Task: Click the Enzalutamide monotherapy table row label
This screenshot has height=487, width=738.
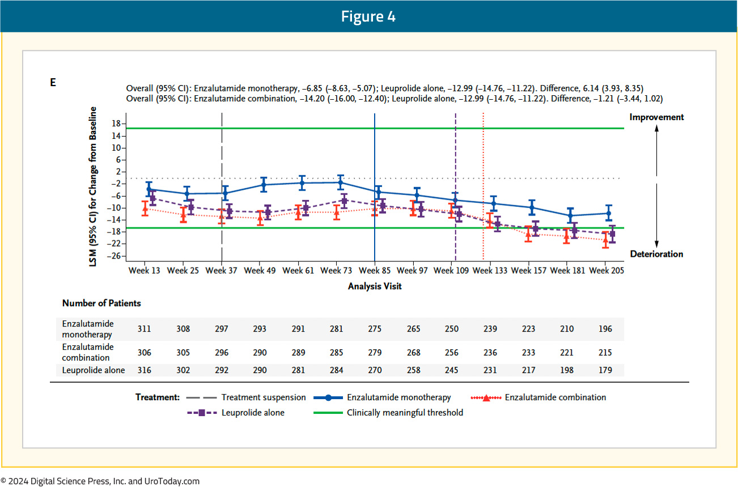Action: tap(88, 329)
